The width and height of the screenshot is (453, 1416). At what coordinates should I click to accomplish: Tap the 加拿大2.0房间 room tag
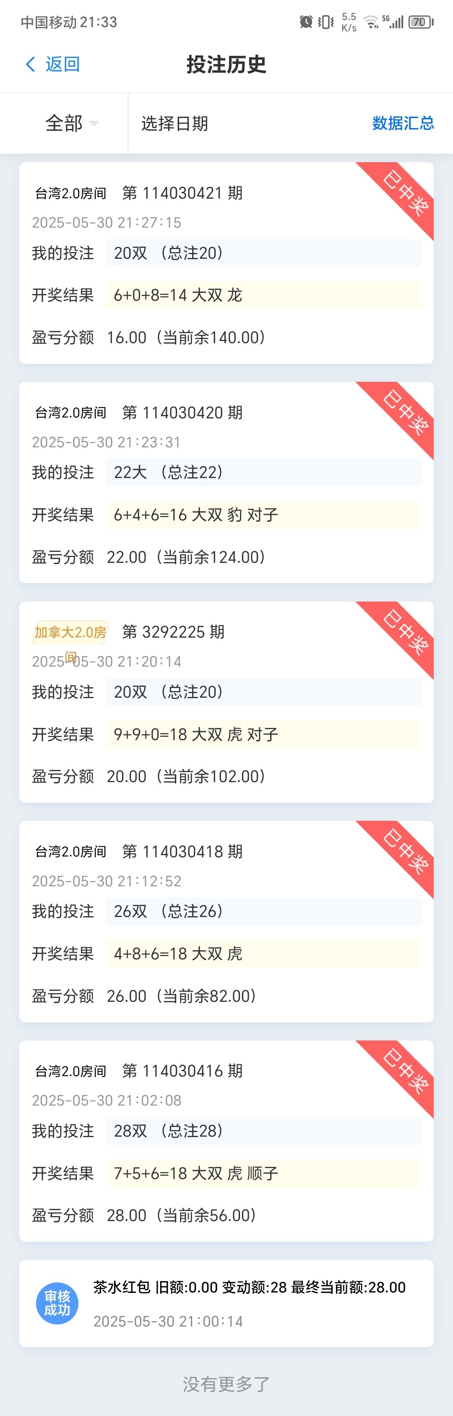[70, 632]
